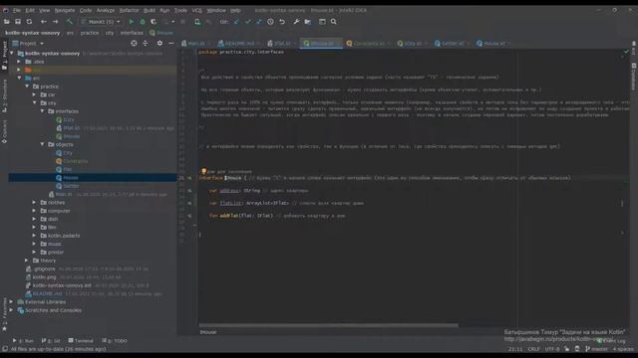The height and width of the screenshot is (358, 638).
Task: Open the Structure side tool window tab
Action: pyautogui.click(x=4, y=95)
